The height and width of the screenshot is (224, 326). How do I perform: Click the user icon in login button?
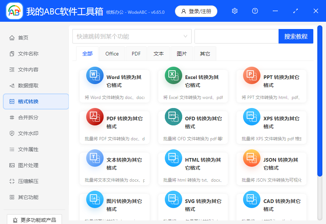click(184, 11)
